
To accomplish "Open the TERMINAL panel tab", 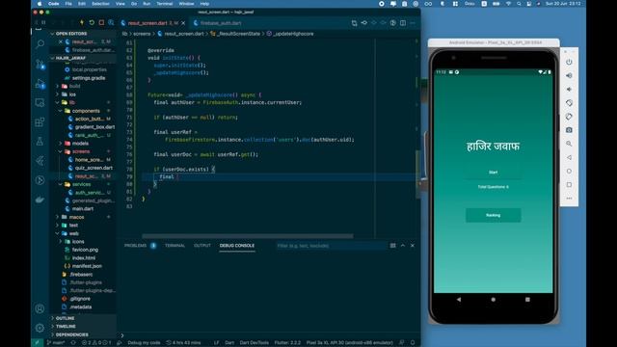I will (174, 246).
